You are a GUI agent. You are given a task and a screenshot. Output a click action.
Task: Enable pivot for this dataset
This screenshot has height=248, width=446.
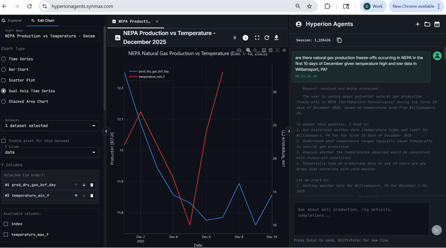4,141
